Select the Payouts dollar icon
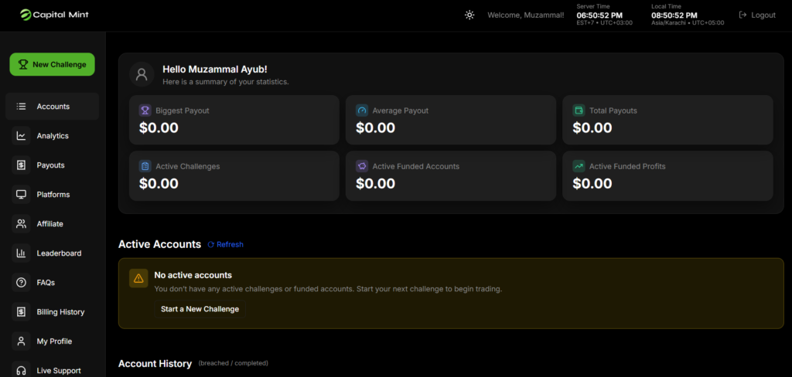This screenshot has height=377, width=792. [21, 165]
